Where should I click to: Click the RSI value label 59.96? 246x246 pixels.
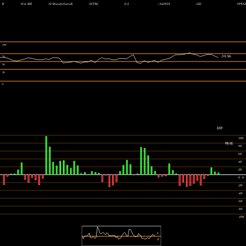point(226,56)
